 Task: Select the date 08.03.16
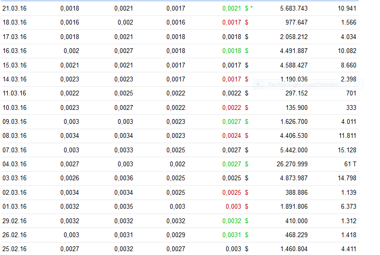(x=14, y=135)
